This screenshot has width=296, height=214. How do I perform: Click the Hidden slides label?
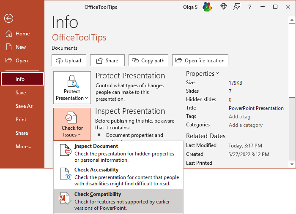tap(201, 99)
